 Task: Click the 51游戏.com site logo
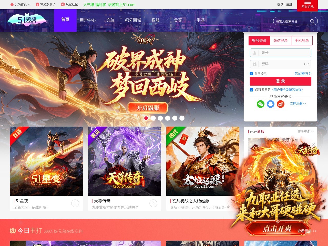pyautogui.click(x=27, y=20)
